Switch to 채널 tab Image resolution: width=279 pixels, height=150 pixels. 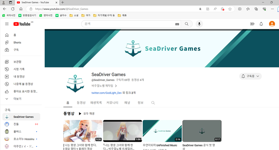coord(127,103)
